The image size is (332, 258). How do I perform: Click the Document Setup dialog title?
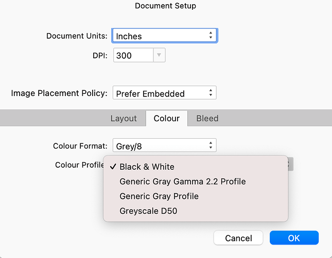point(165,6)
